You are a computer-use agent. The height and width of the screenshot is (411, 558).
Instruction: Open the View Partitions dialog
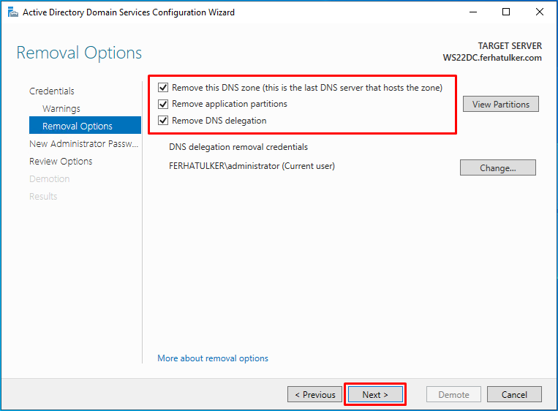point(501,105)
